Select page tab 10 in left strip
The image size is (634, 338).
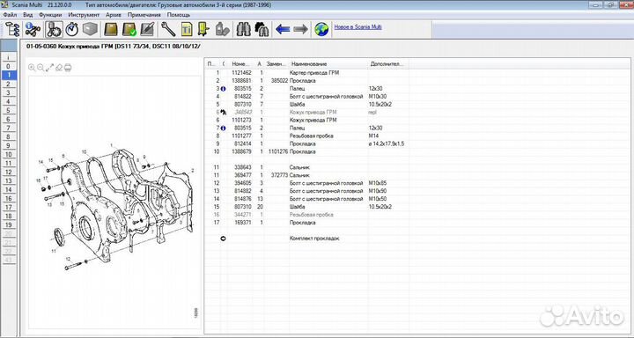pos(9,154)
